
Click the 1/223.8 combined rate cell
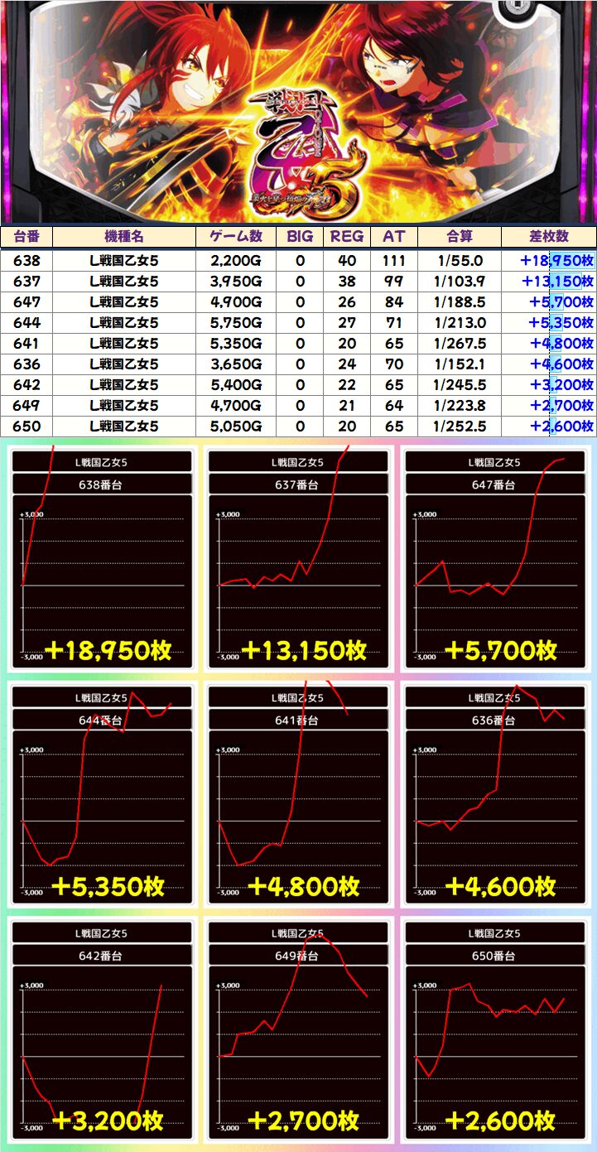click(460, 405)
